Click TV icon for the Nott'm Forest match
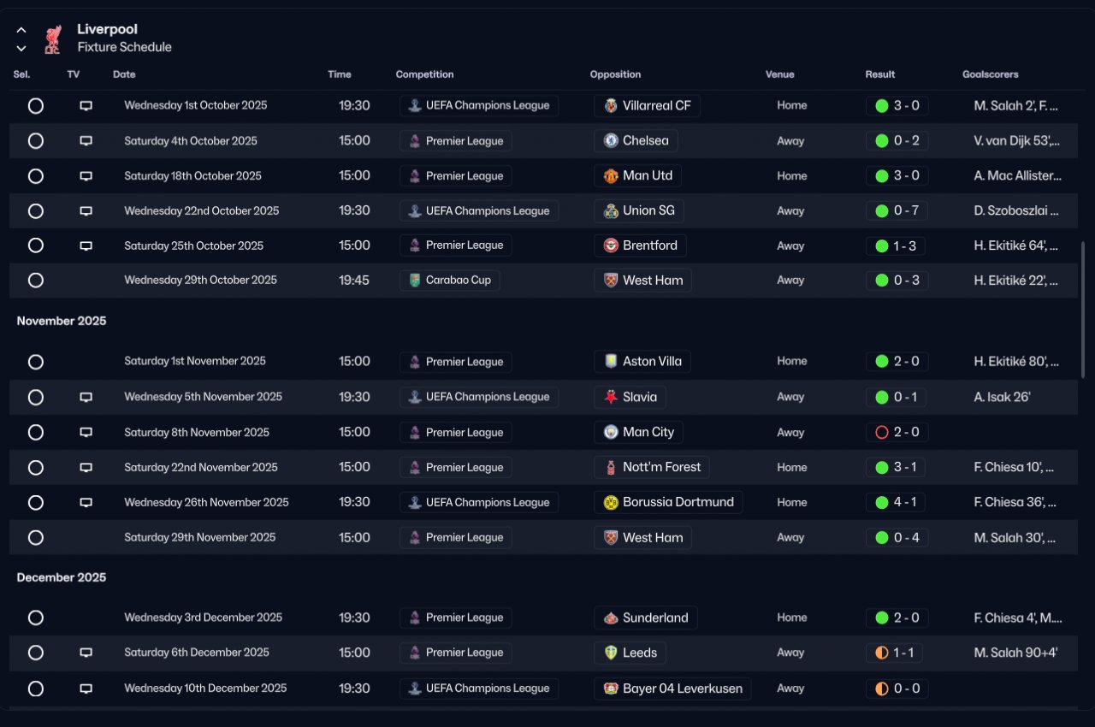The width and height of the screenshot is (1095, 727). 86,468
